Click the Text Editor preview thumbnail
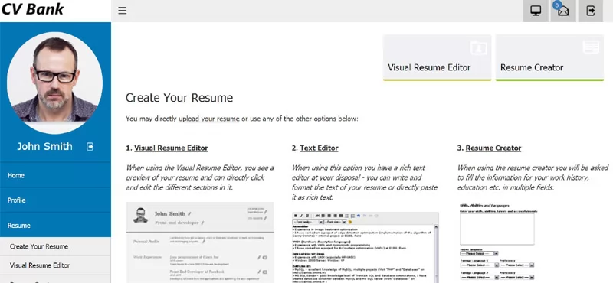 pyautogui.click(x=366, y=248)
